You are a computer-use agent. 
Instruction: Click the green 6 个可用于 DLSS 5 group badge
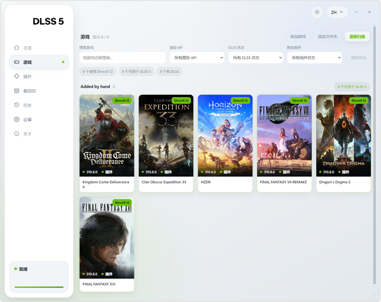coord(352,87)
